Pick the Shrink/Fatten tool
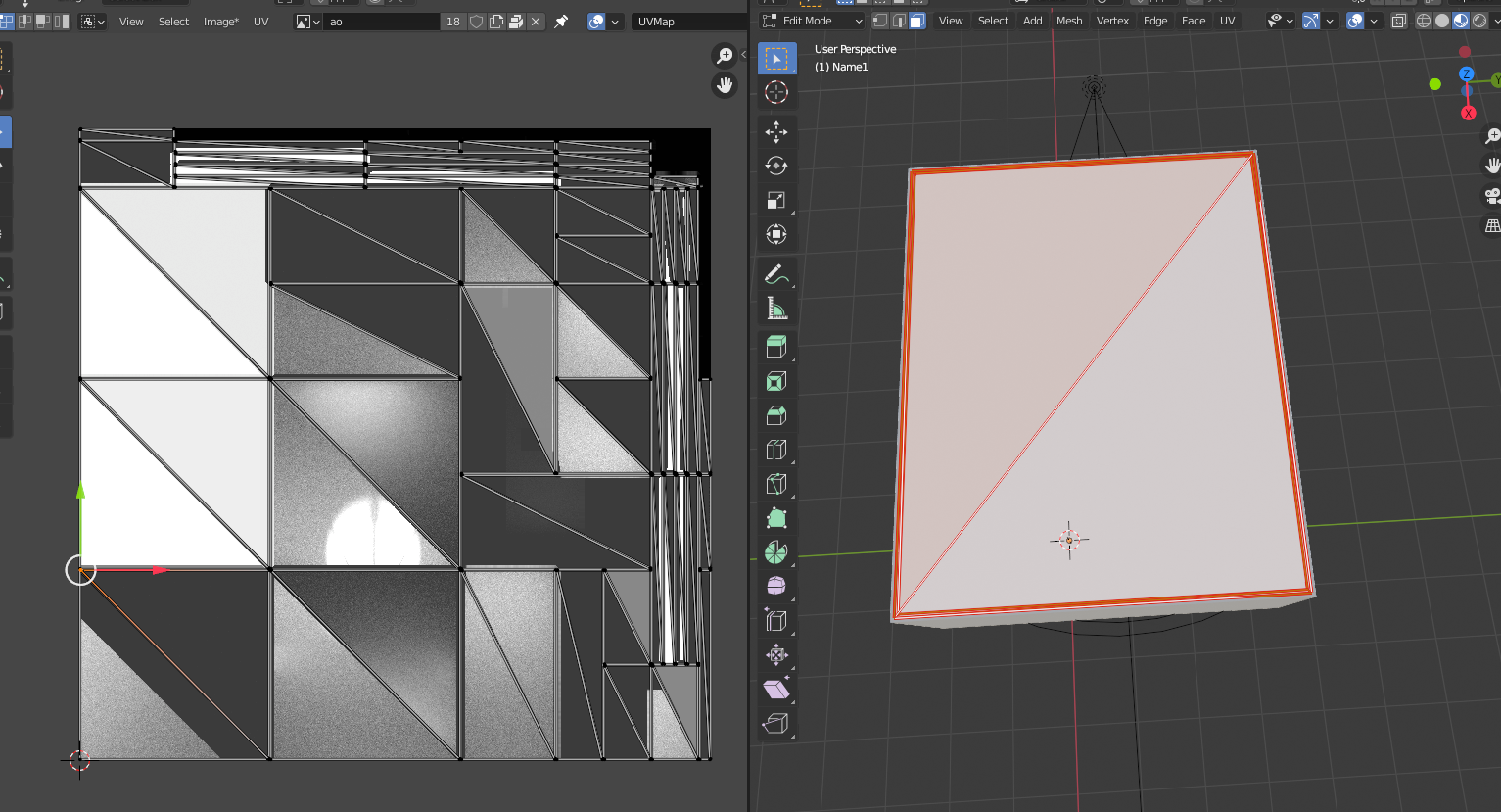 (x=776, y=654)
